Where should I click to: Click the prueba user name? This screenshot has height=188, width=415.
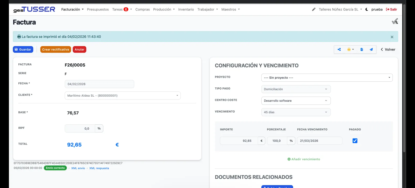[377, 9]
